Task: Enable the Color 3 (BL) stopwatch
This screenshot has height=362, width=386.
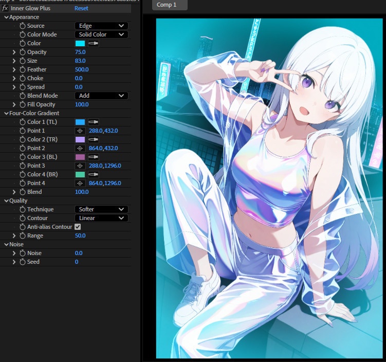Action: point(23,157)
